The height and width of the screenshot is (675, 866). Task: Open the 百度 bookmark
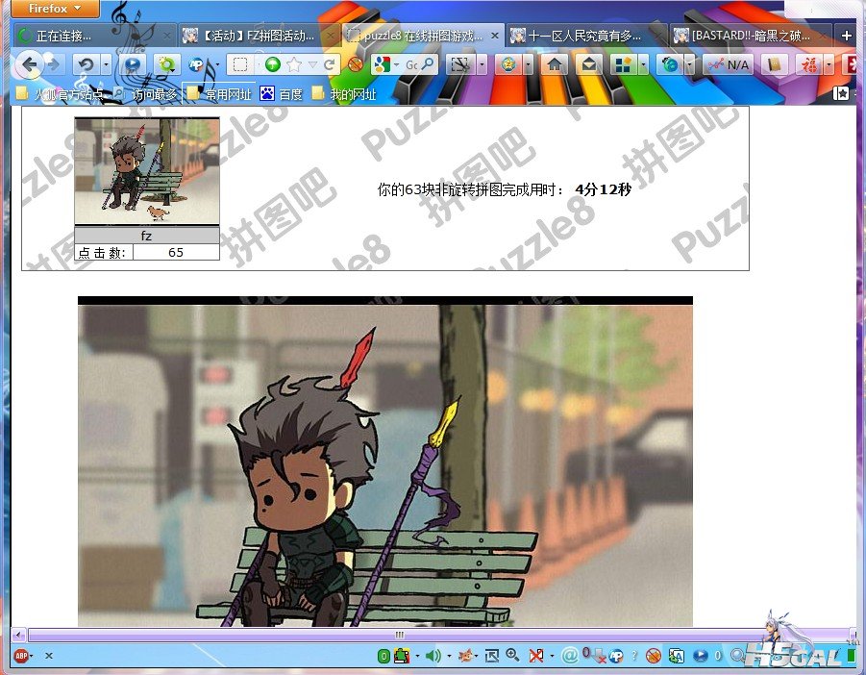coord(282,94)
